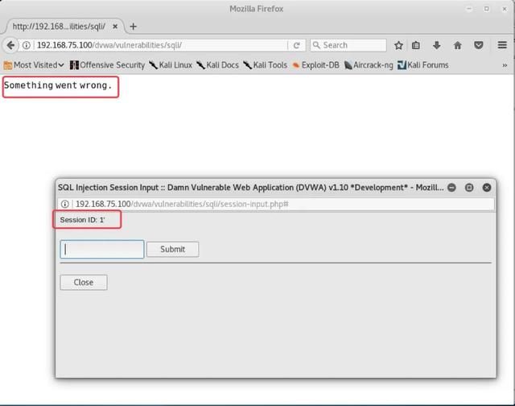Open a new tab with plus button
Image resolution: width=515 pixels, height=406 pixels.
(x=134, y=27)
